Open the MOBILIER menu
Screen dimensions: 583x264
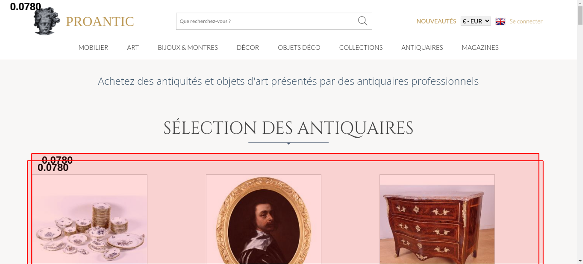(93, 47)
